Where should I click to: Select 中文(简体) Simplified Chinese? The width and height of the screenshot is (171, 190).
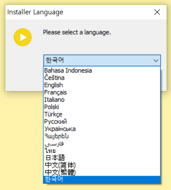click(x=102, y=165)
